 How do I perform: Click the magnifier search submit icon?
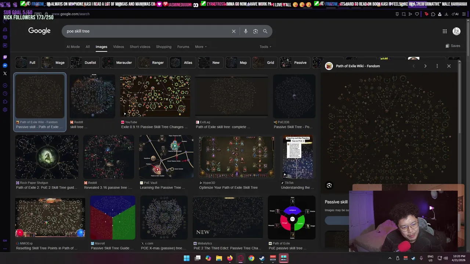[265, 31]
